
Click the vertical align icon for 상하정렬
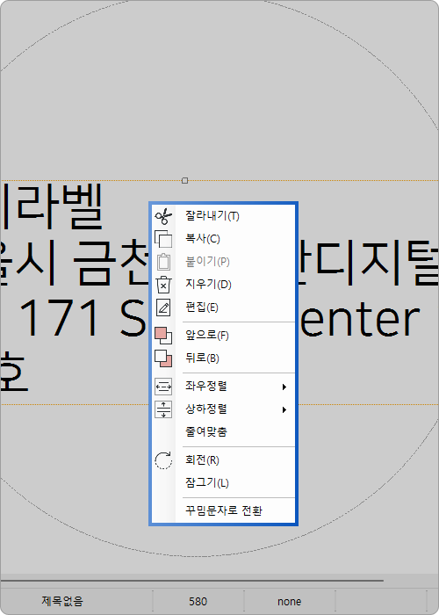coord(163,409)
